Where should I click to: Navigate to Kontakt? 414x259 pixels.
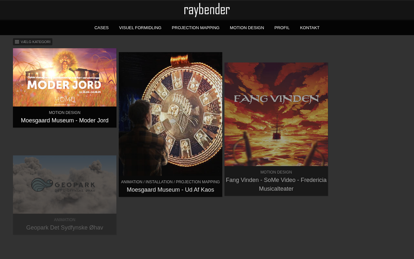310,28
